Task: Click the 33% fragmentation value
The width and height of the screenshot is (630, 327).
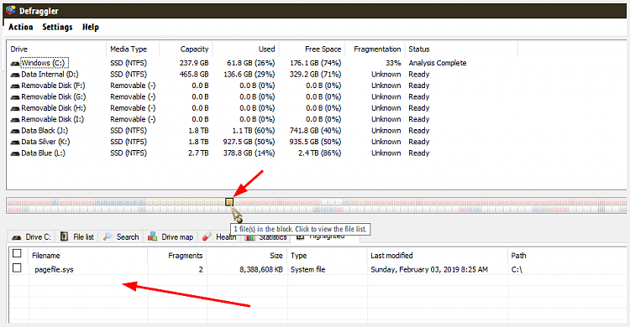Action: pos(393,63)
